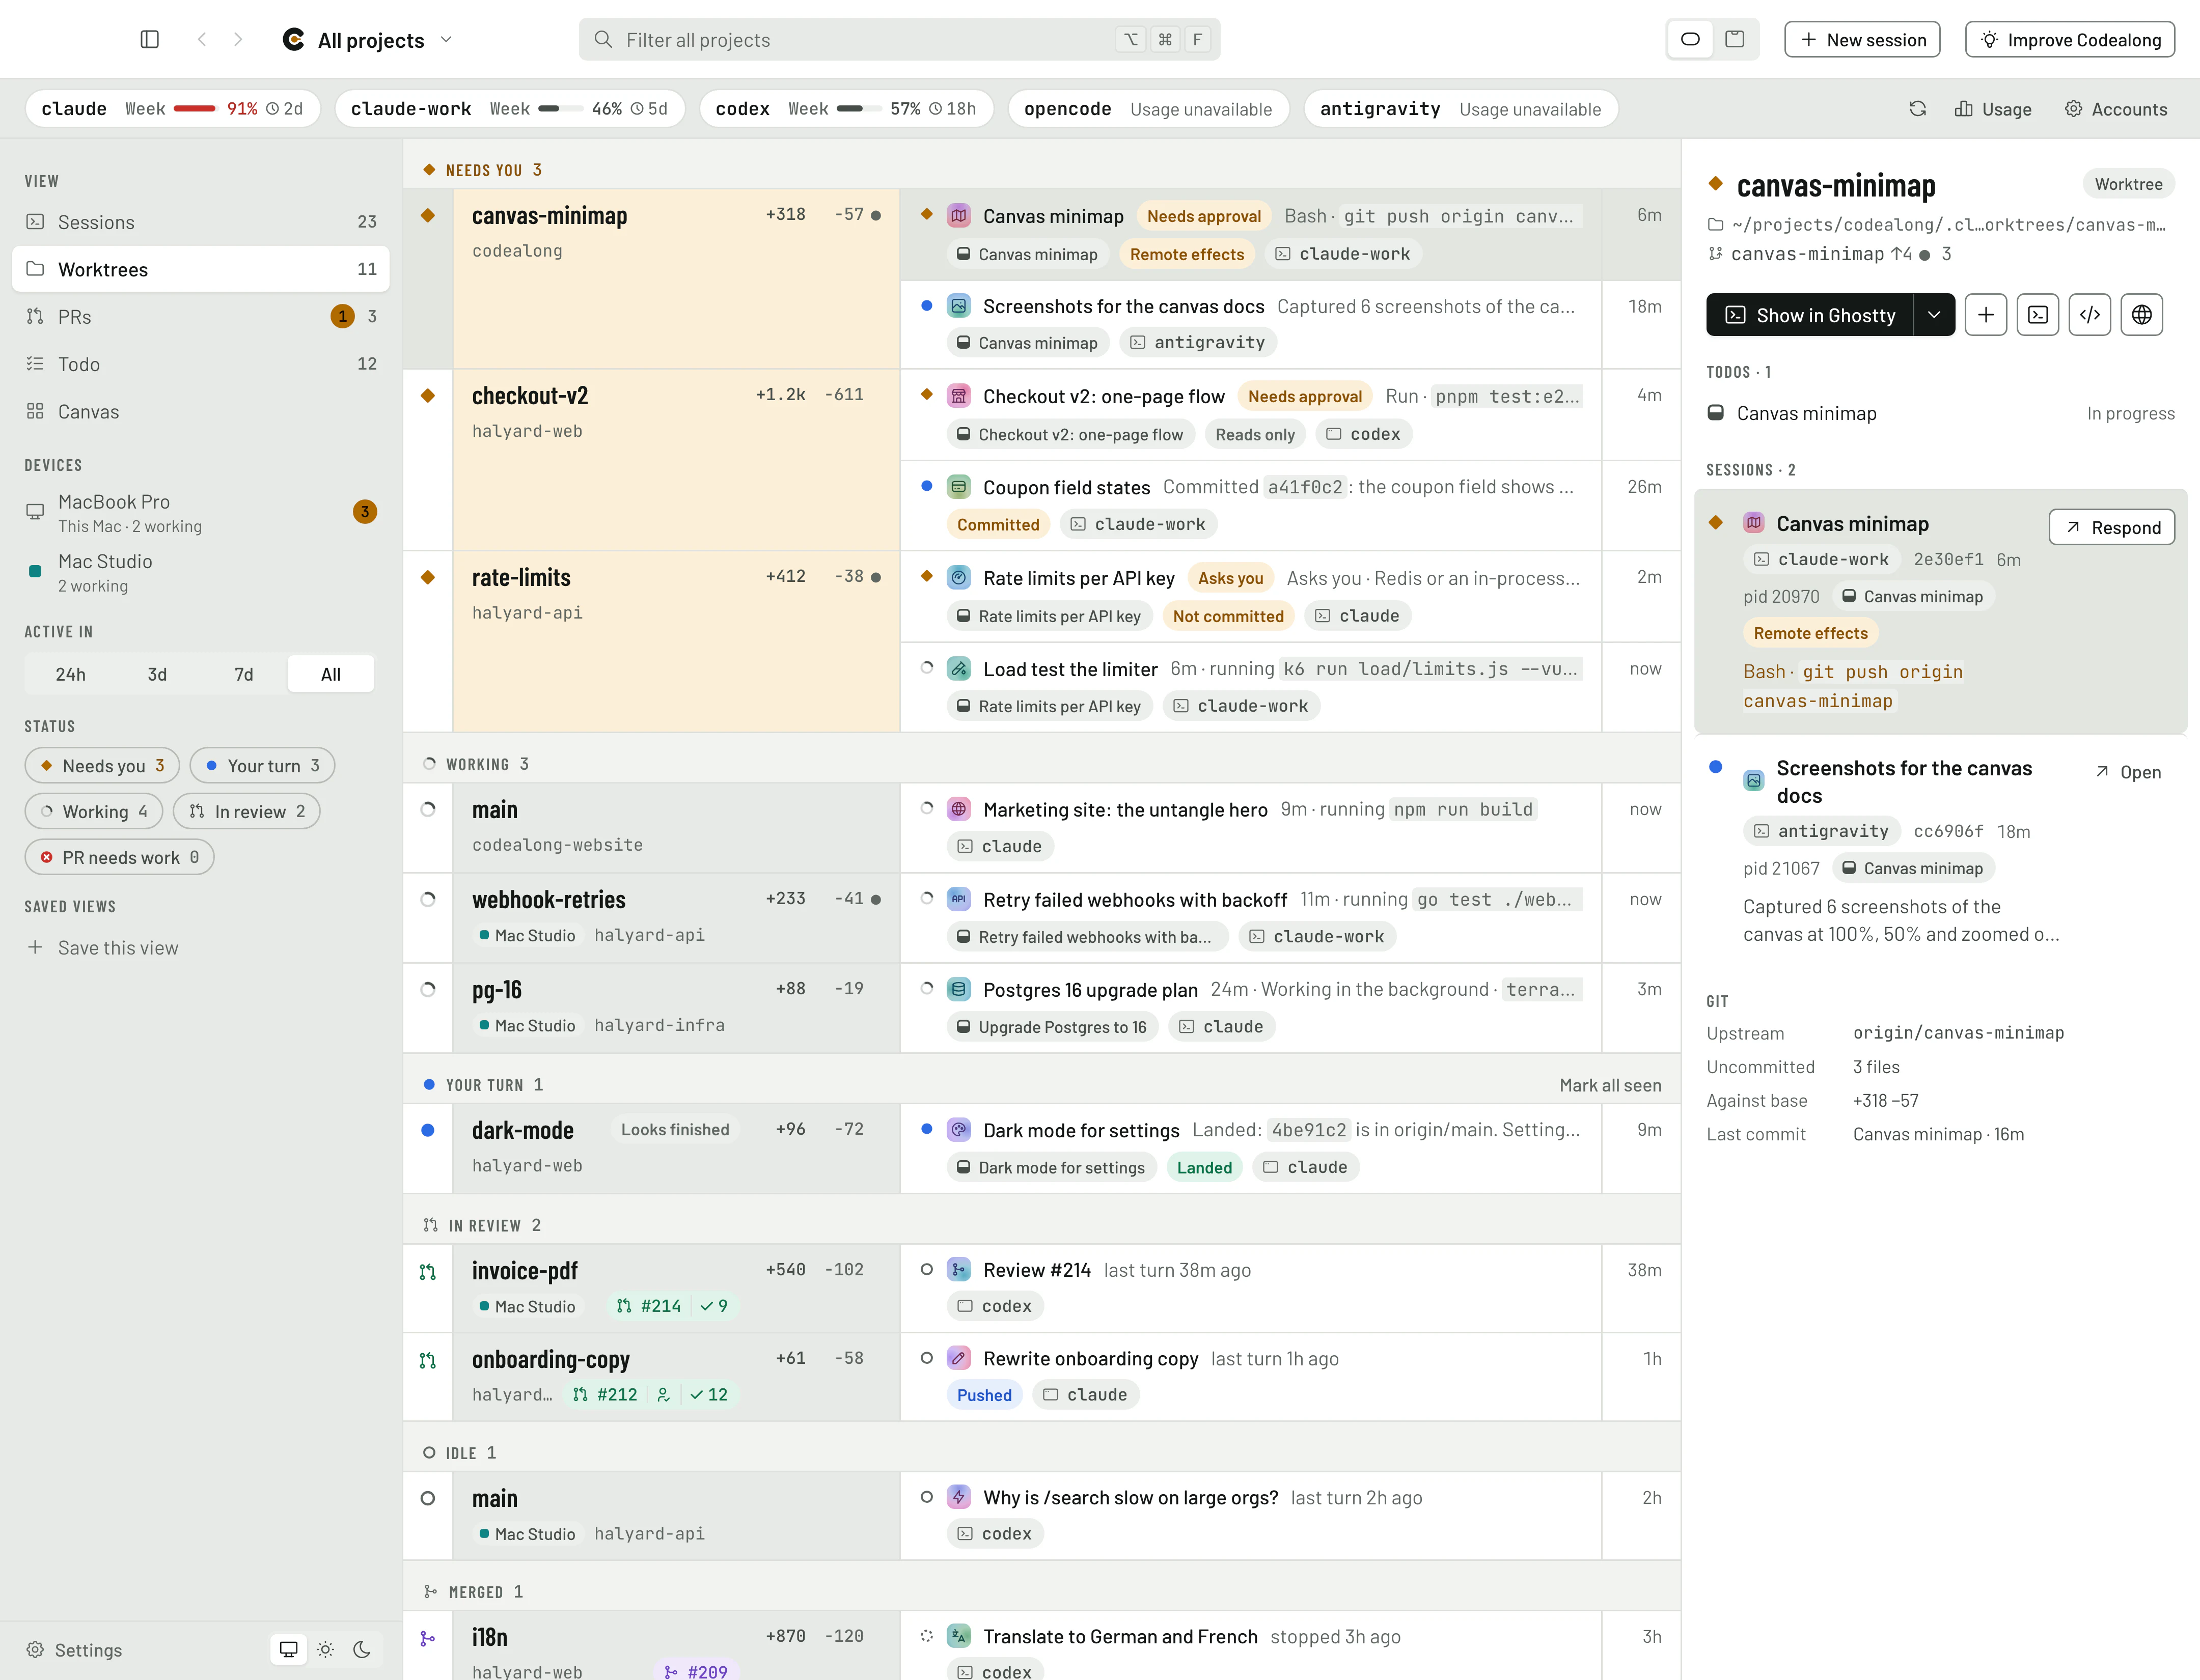Open the All projects dropdown
This screenshot has height=1680, width=2200.
pyautogui.click(x=369, y=39)
